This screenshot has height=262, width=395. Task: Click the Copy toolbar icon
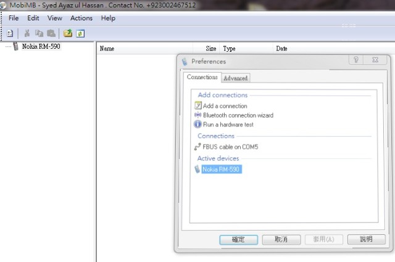coord(39,33)
